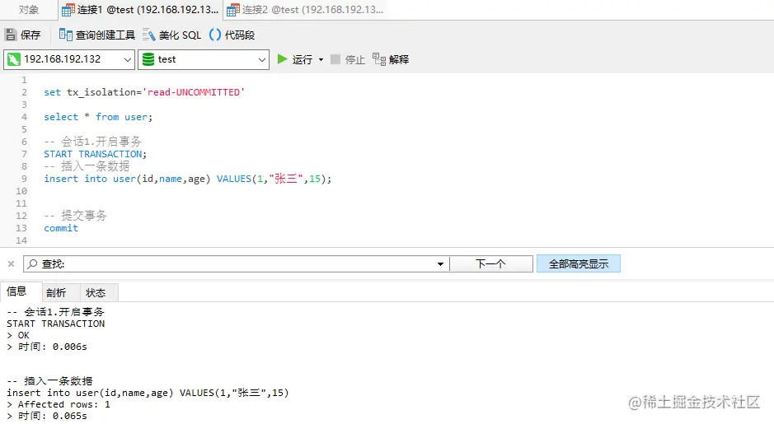774x424 pixels.
Task: Click the Save (保存) floppy disk icon
Action: tap(11, 35)
